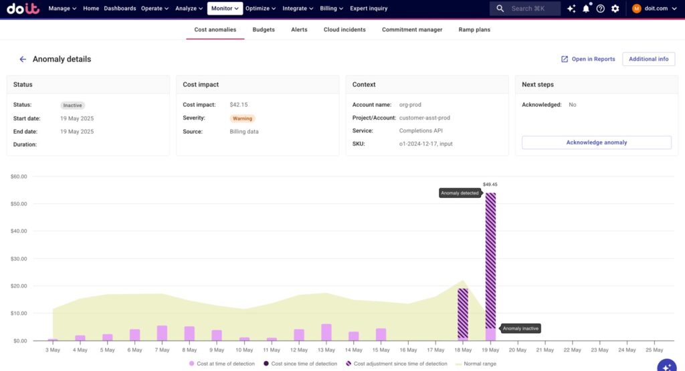Viewport: 685px width, 371px height.
Task: Toggle the Cost since time of detection legend
Action: 300,364
